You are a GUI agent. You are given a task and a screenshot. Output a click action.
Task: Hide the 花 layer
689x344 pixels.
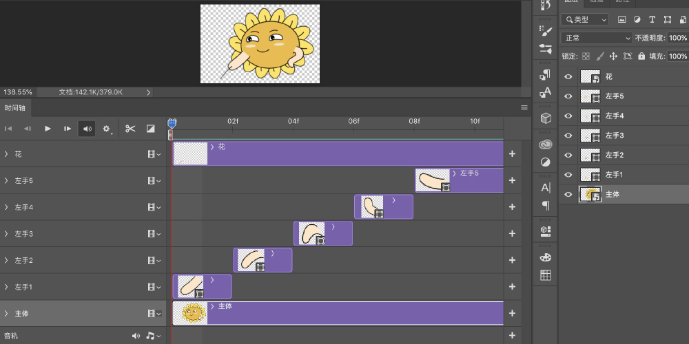[568, 77]
